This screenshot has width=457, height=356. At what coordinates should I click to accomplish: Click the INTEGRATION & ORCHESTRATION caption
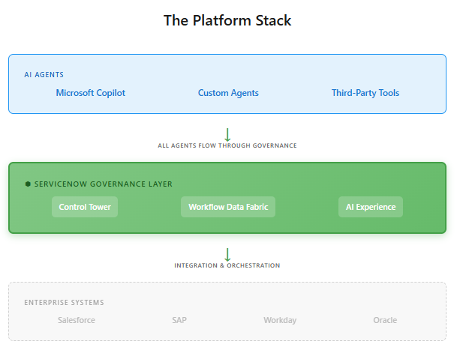click(227, 265)
